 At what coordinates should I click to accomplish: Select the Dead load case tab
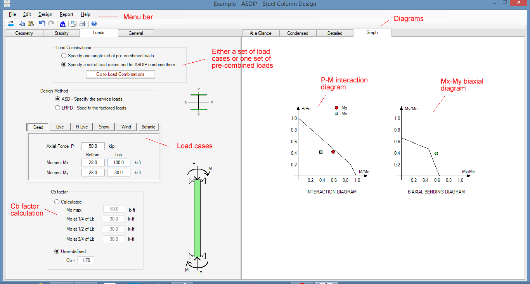point(38,127)
